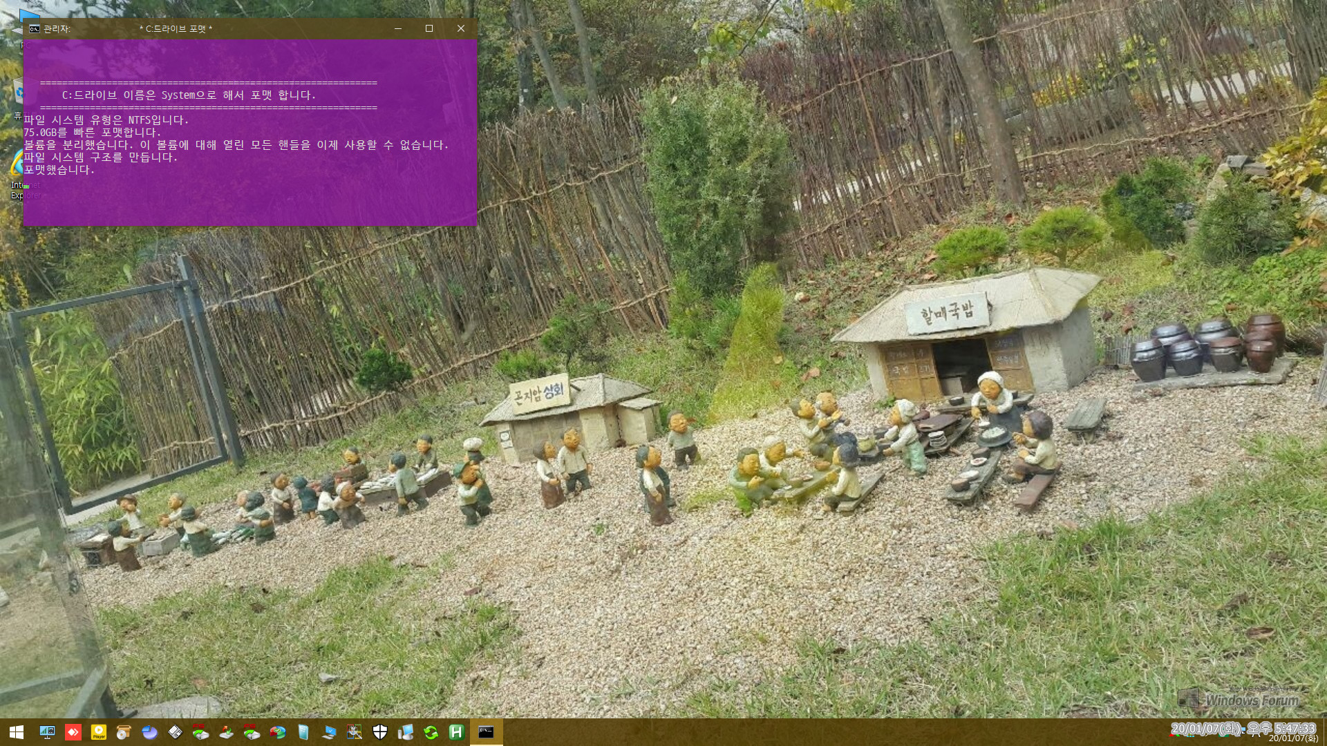Screen dimensions: 1327x746
Task: Open the computer monitor taskbar icon
Action: (x=405, y=732)
